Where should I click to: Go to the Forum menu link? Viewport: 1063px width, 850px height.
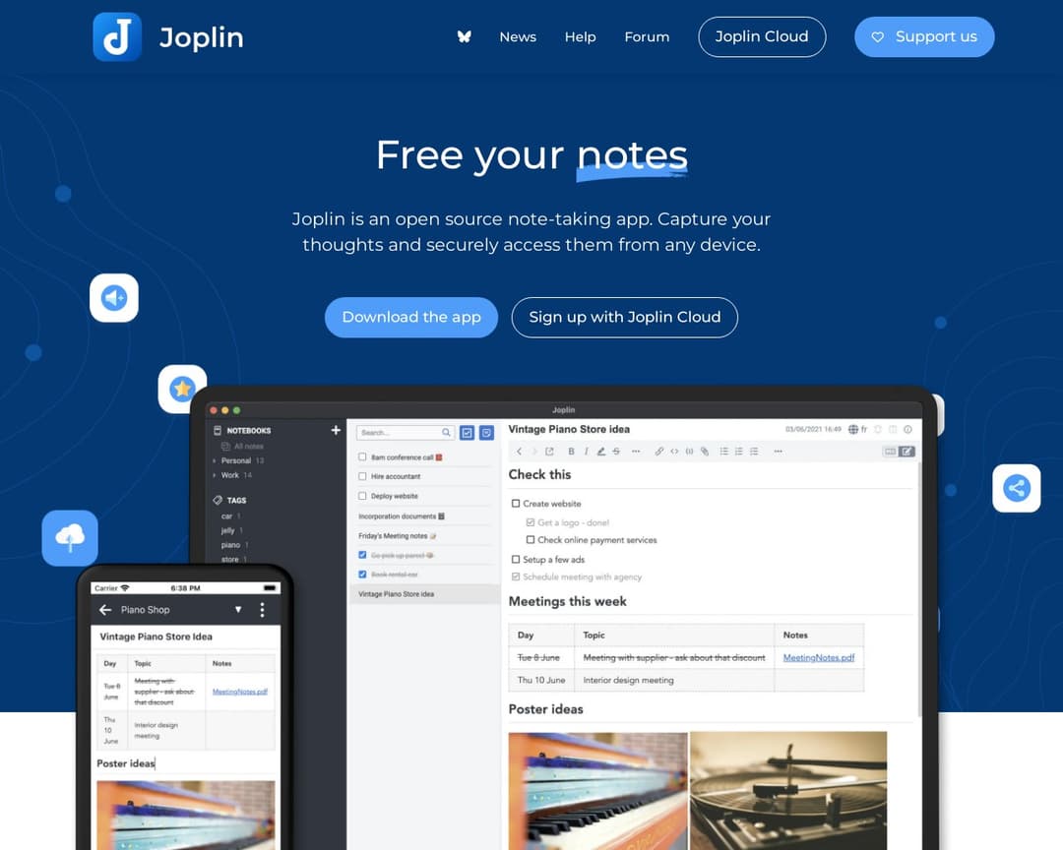647,36
